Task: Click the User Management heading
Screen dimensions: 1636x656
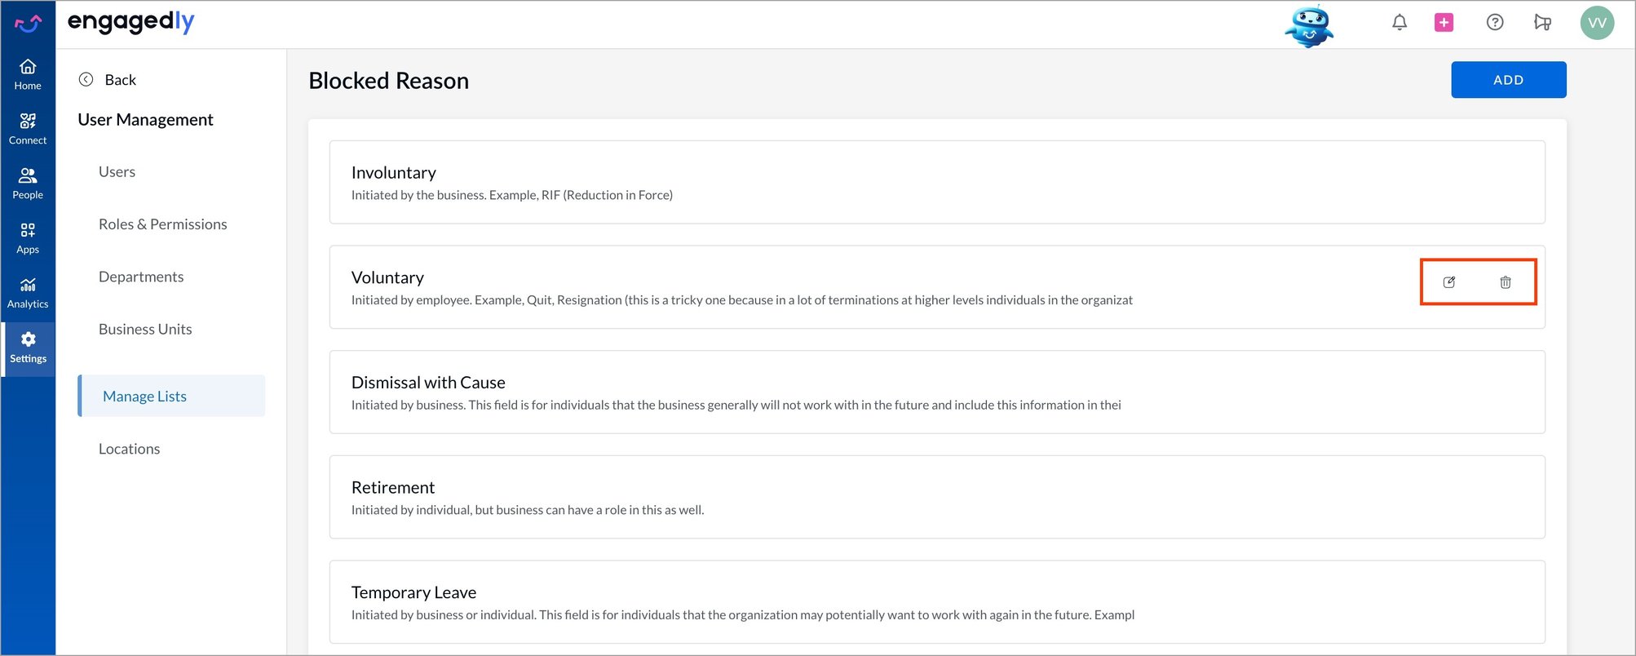Action: (145, 120)
